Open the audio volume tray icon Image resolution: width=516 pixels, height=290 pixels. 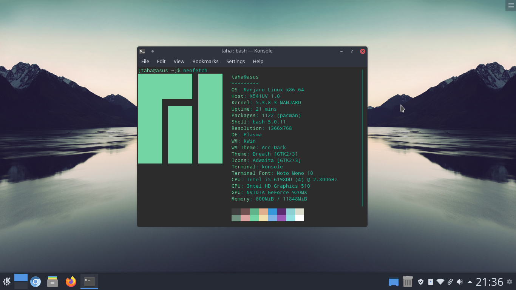click(x=460, y=282)
